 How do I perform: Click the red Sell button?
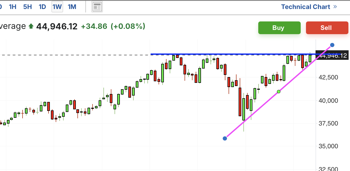327,28
